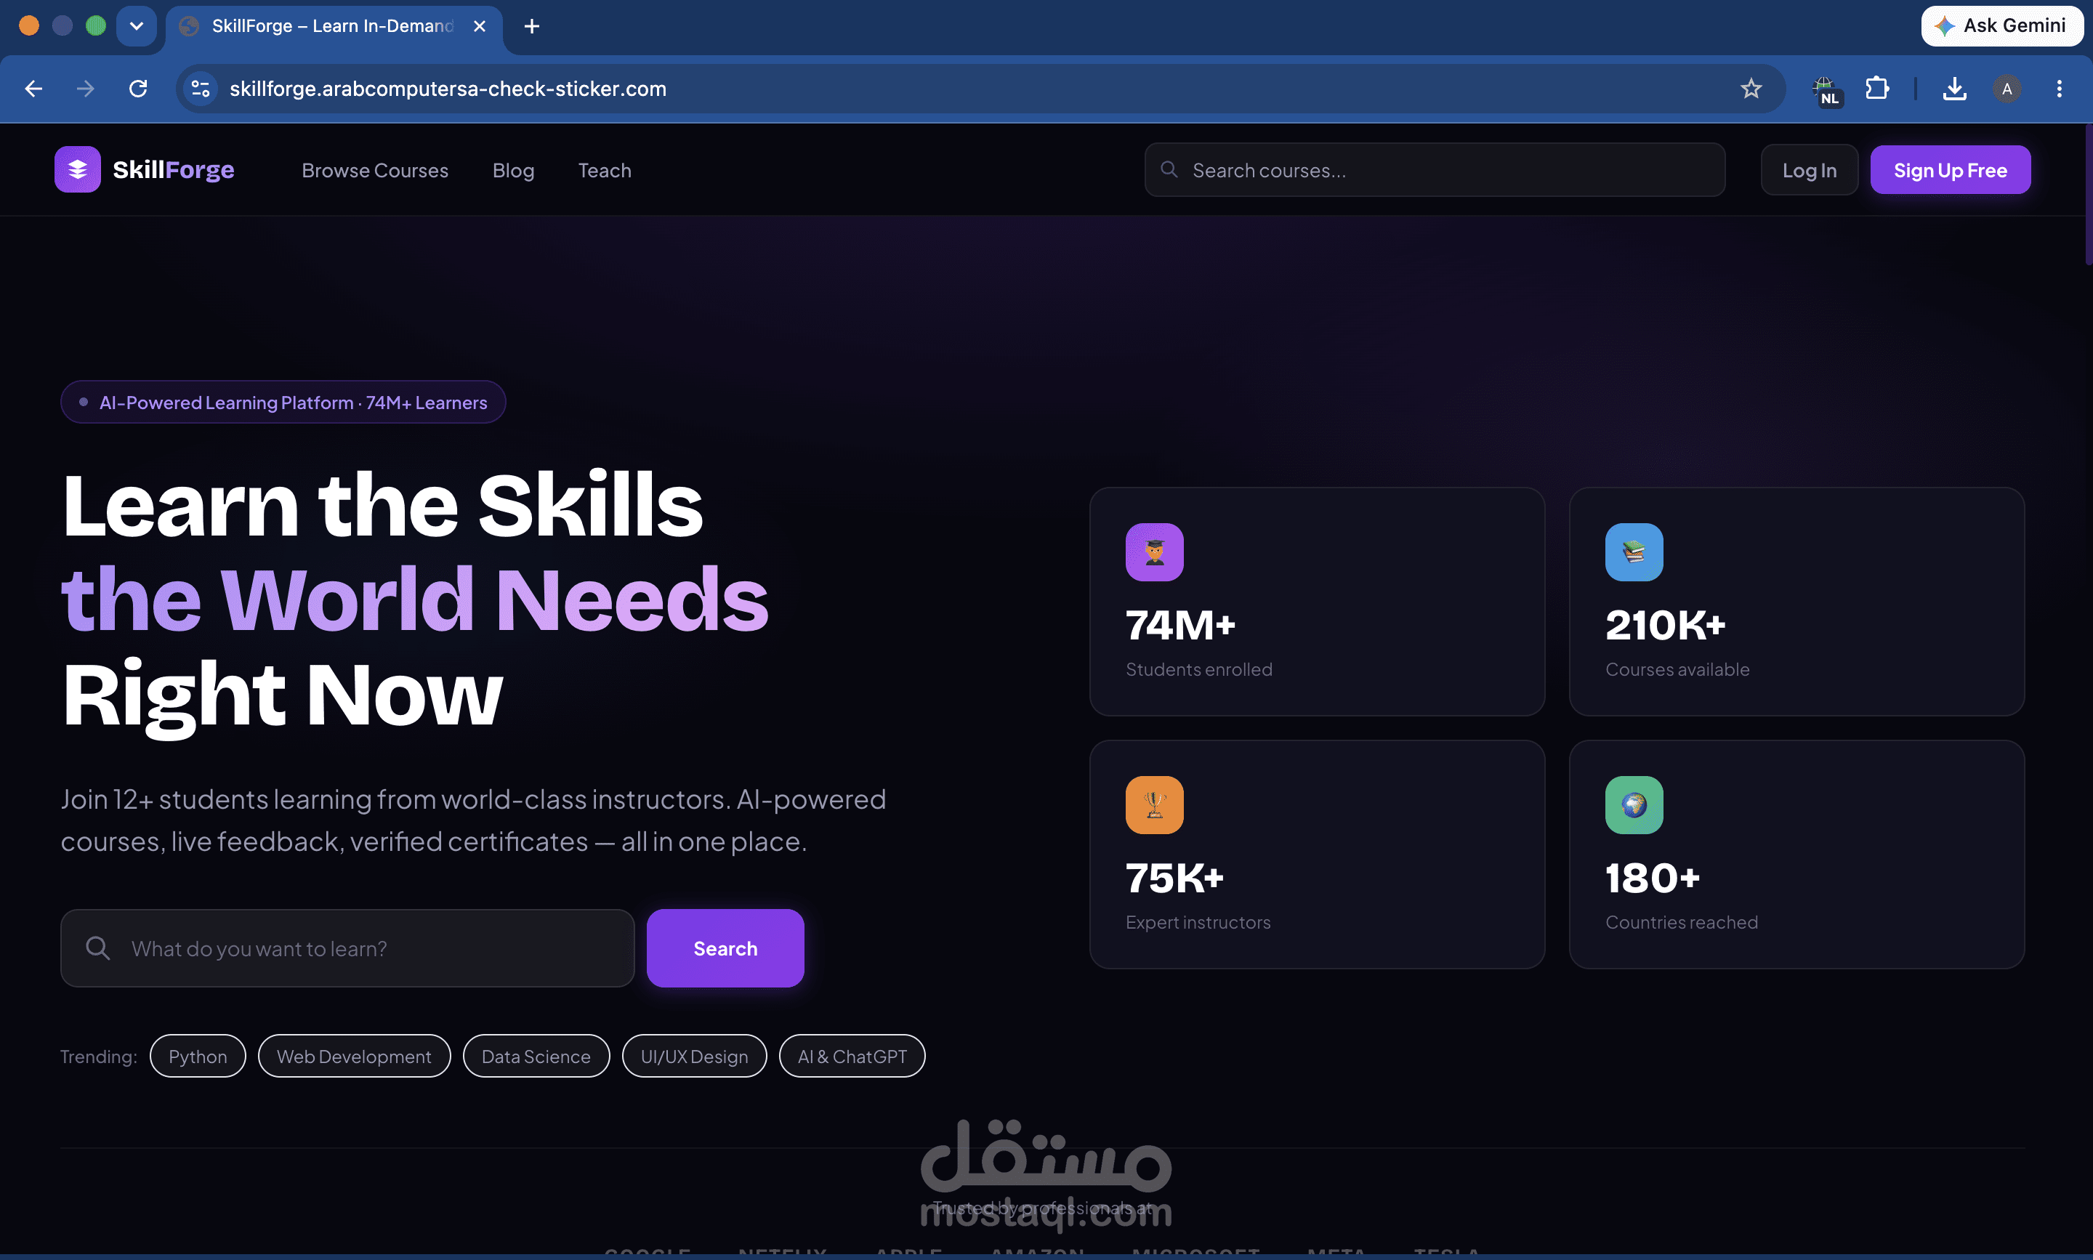The height and width of the screenshot is (1260, 2093).
Task: Click Sign Up Free
Action: point(1950,170)
